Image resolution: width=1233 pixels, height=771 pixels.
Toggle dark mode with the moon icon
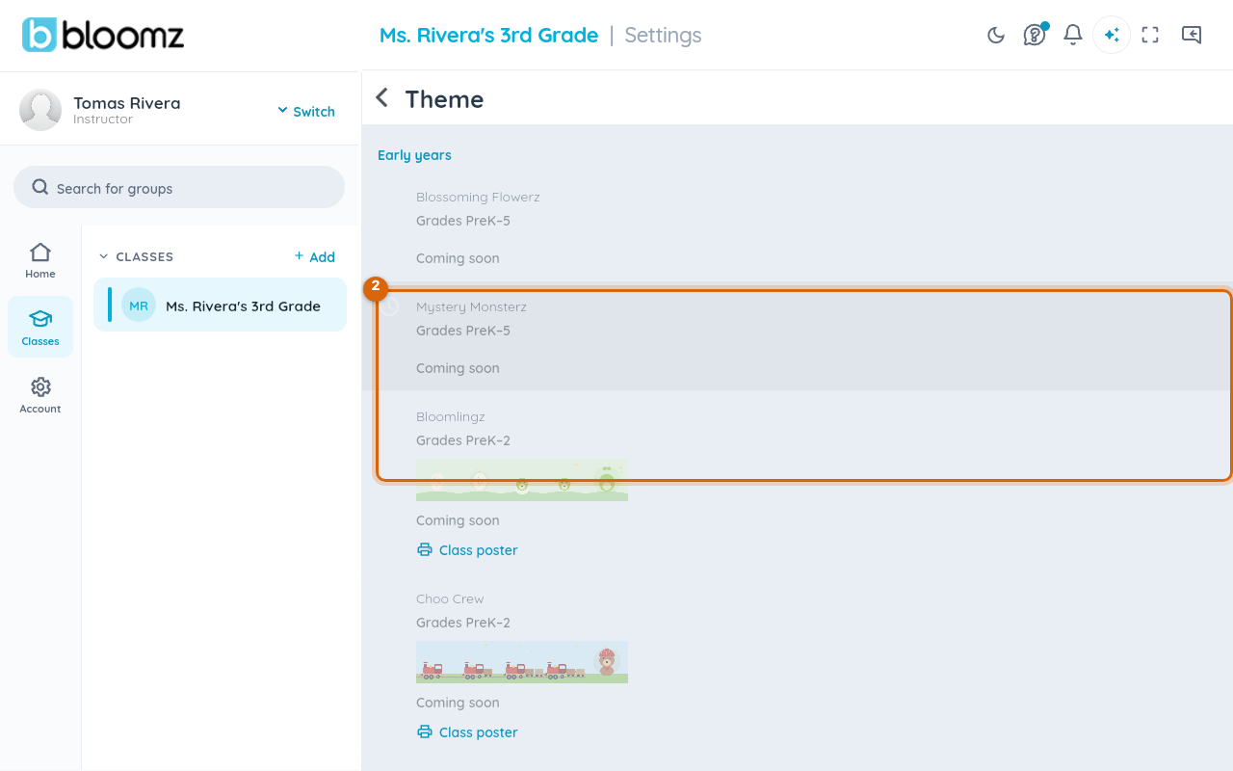tap(996, 36)
